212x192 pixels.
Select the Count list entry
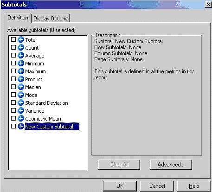tap(32, 48)
